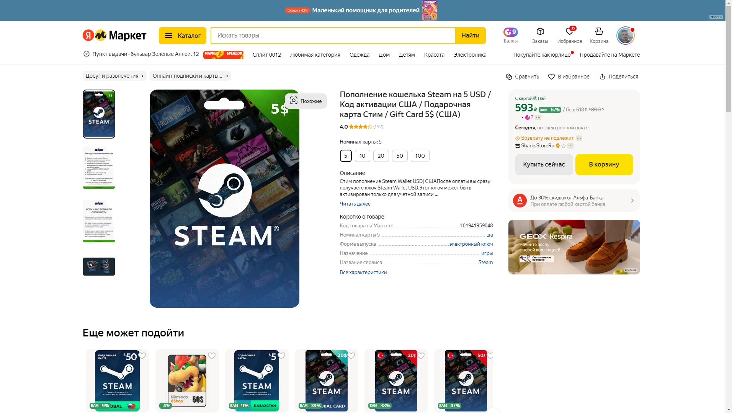Screen dimensions: 732x413
Task: Select card nominal 10
Action: [362, 156]
